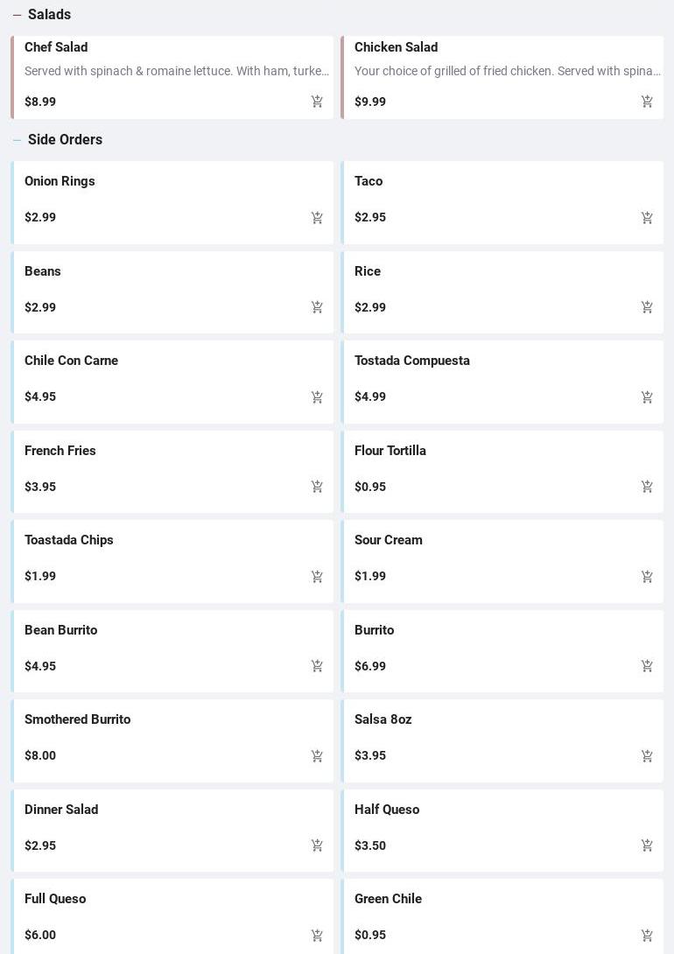Open Chicken Salad description text
The image size is (674, 954).
tap(507, 71)
